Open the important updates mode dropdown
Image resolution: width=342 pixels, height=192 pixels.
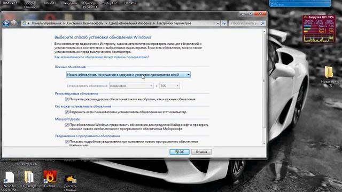tap(128, 75)
